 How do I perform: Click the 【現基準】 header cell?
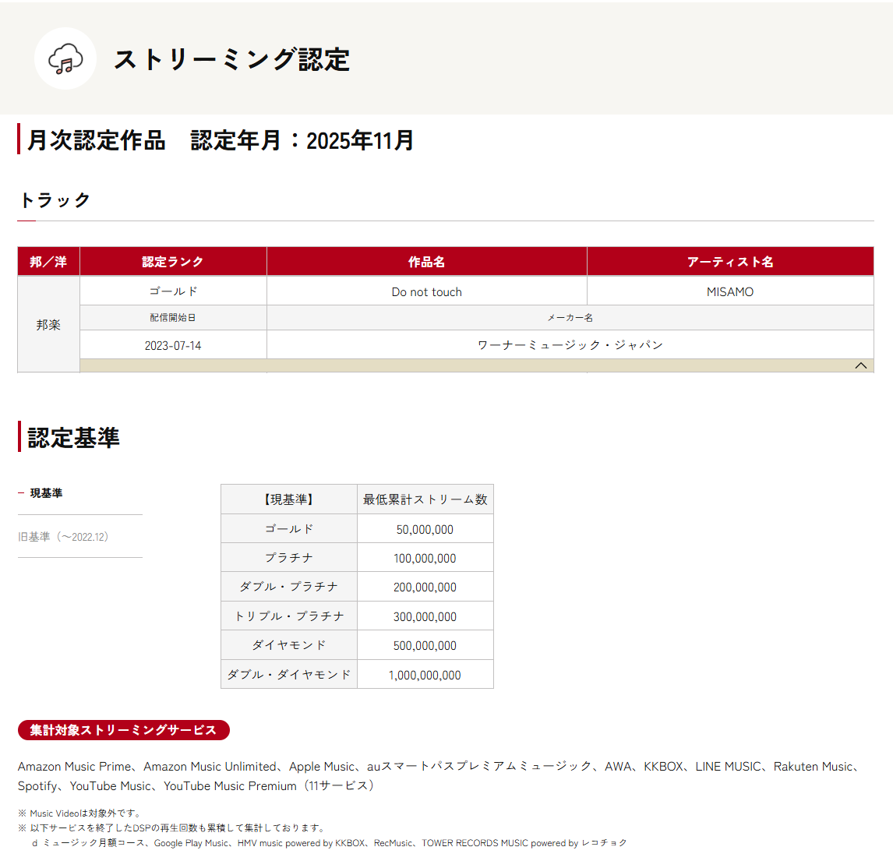[289, 499]
